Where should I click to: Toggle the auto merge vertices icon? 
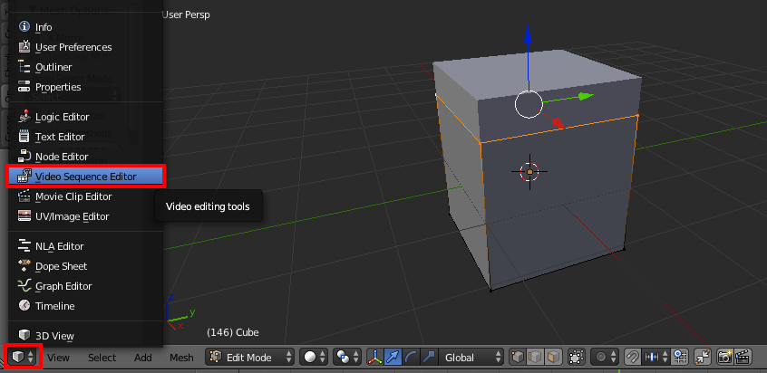tap(703, 358)
